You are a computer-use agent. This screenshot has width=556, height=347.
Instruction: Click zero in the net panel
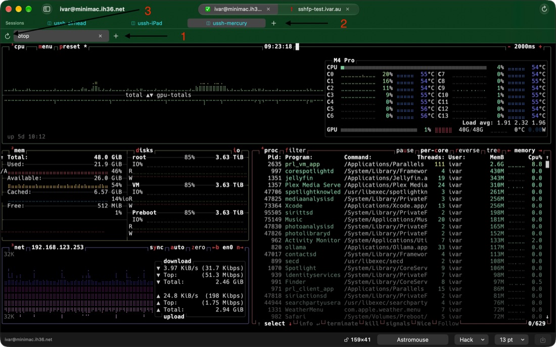[x=198, y=247]
